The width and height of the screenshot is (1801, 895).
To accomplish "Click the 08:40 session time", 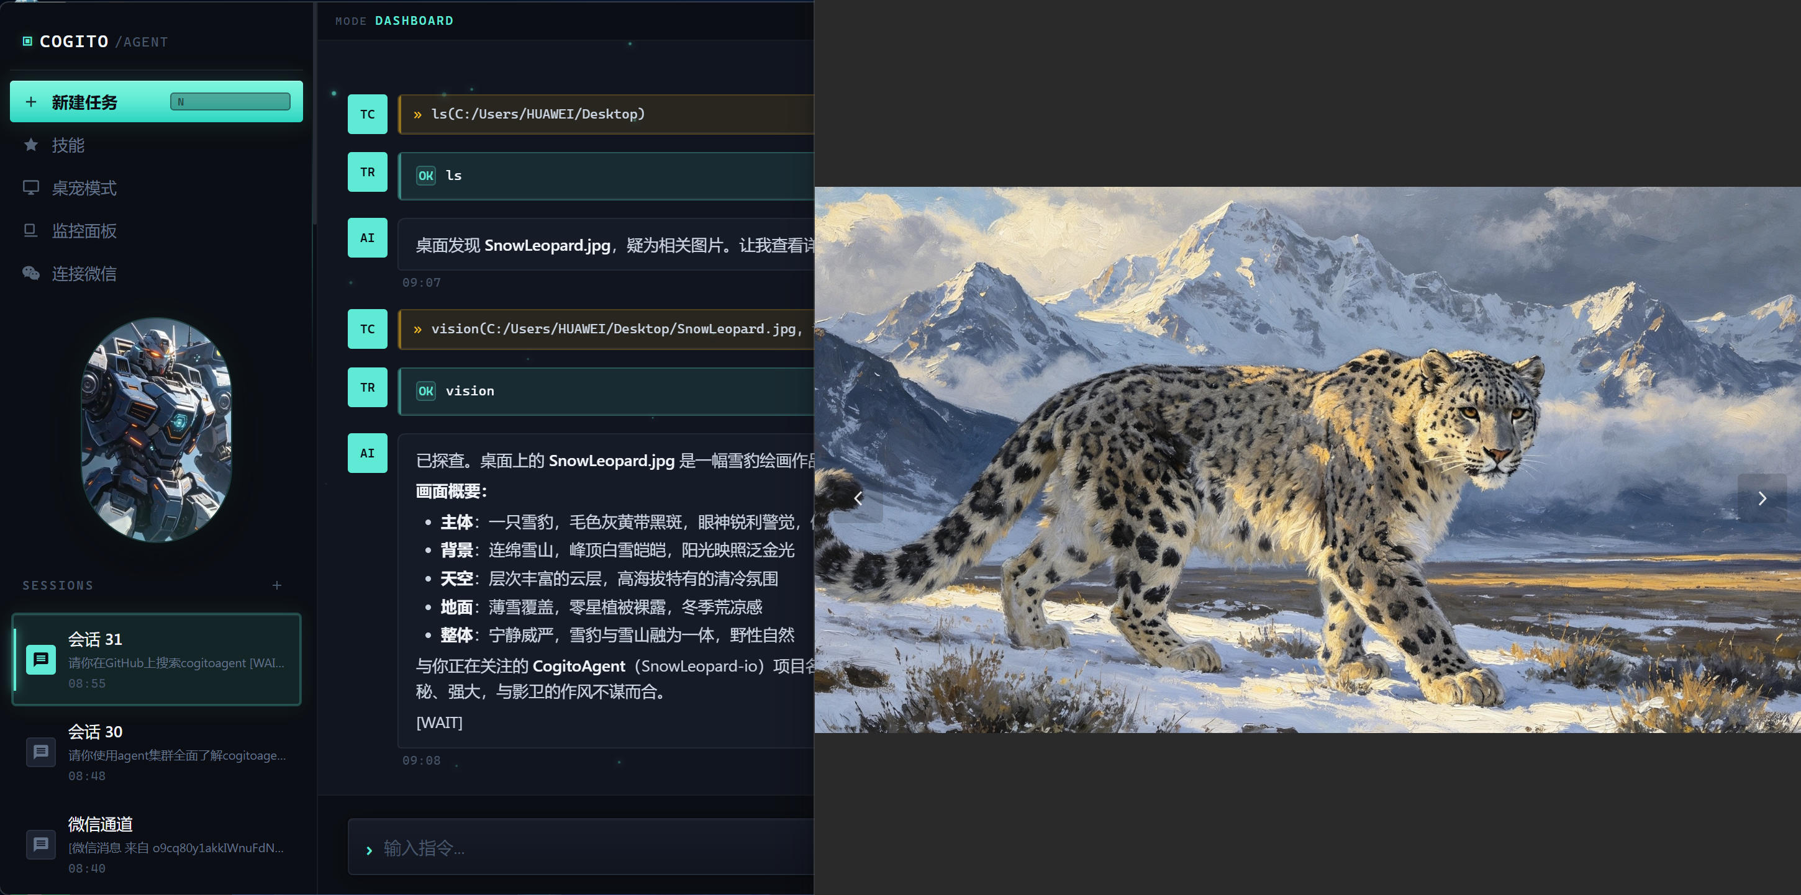I will click(x=87, y=868).
